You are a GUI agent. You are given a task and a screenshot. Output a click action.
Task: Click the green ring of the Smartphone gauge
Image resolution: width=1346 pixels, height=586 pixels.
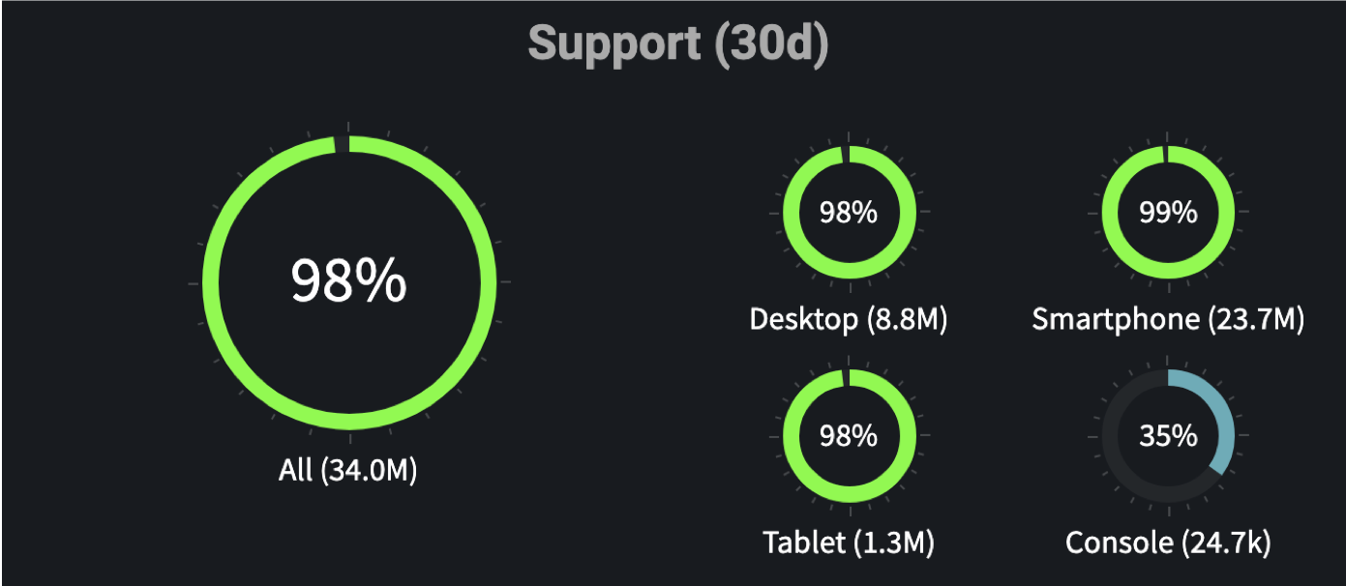coord(1111,212)
